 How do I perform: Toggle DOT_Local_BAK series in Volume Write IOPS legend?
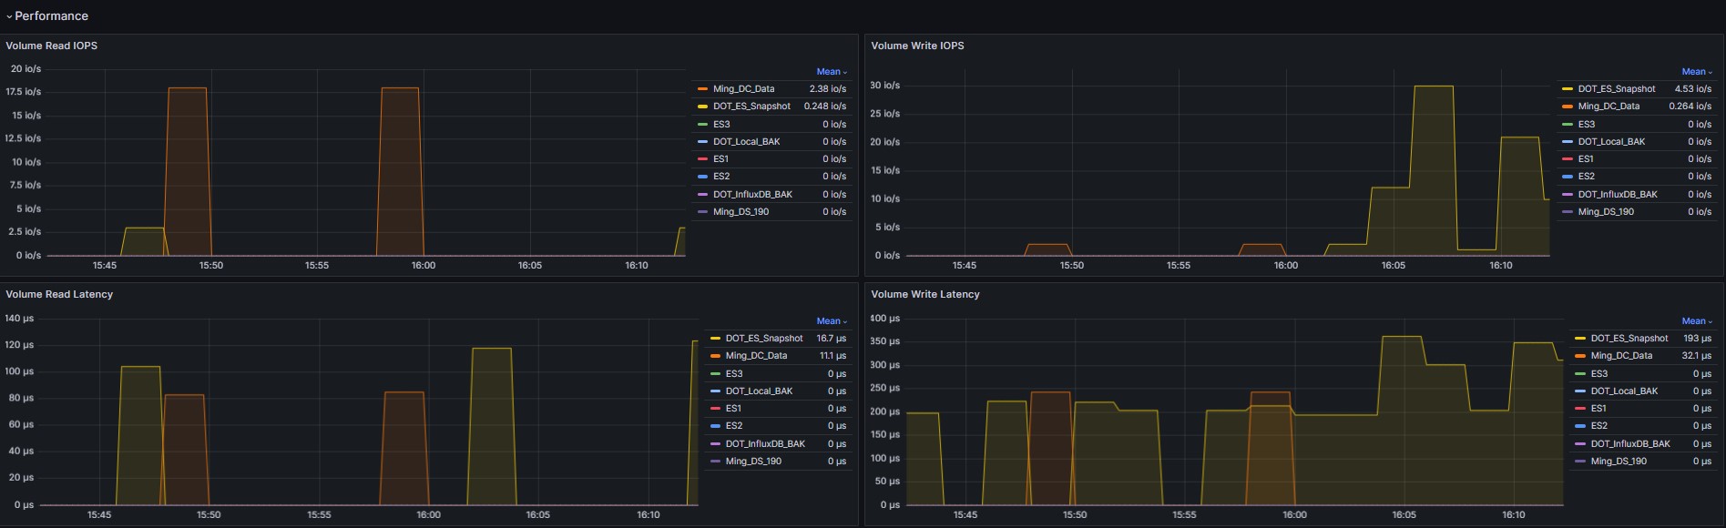(x=1611, y=142)
